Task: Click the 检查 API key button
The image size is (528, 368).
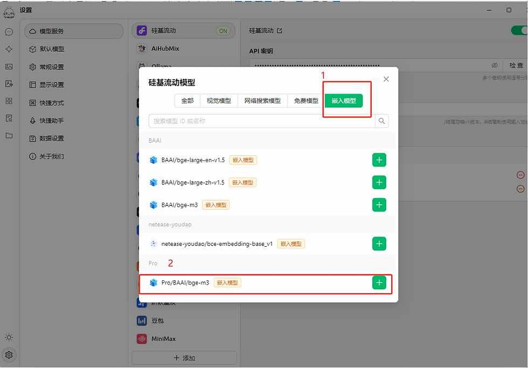Action: pos(516,65)
